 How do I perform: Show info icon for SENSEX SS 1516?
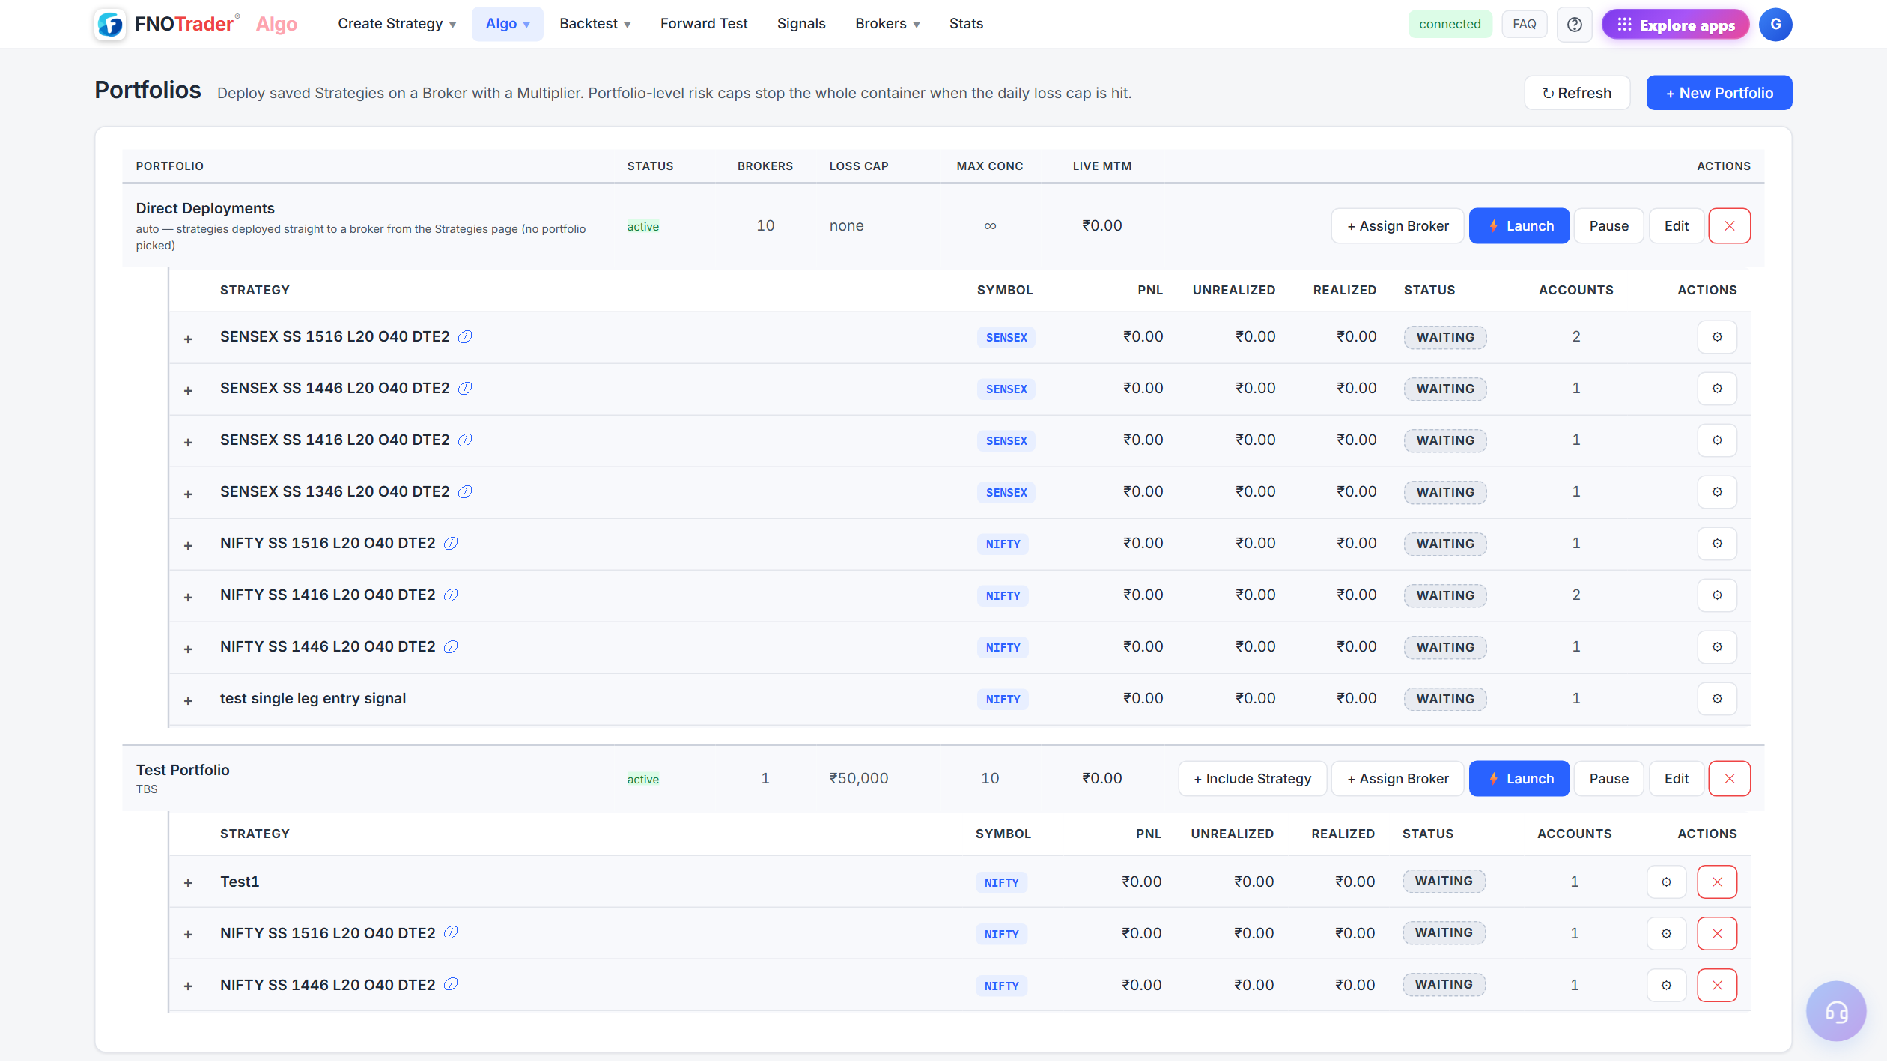[x=465, y=337]
